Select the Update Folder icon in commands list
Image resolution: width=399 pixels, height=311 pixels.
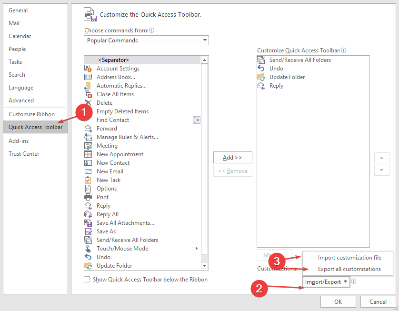click(x=88, y=266)
